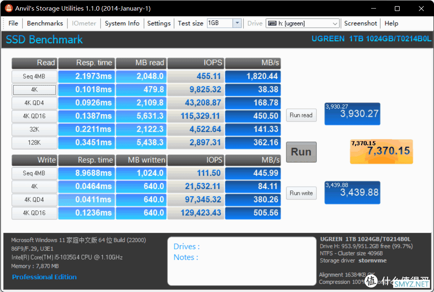Screen dimensions: 434x292
Task: Open the Benchmarks menu
Action: pyautogui.click(x=45, y=23)
